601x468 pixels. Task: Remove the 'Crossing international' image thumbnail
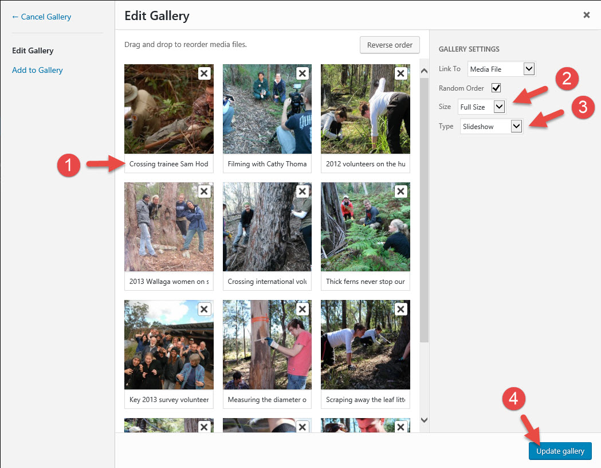tap(303, 191)
